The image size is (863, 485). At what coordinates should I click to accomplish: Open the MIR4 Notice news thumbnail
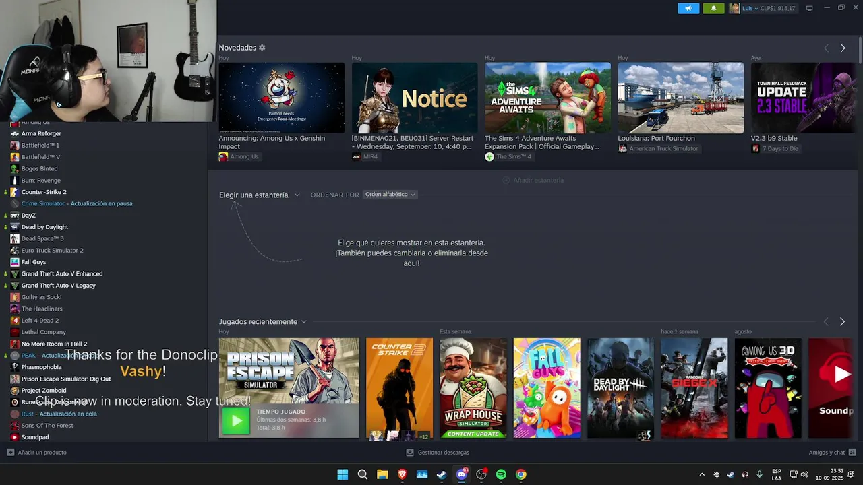pyautogui.click(x=415, y=98)
